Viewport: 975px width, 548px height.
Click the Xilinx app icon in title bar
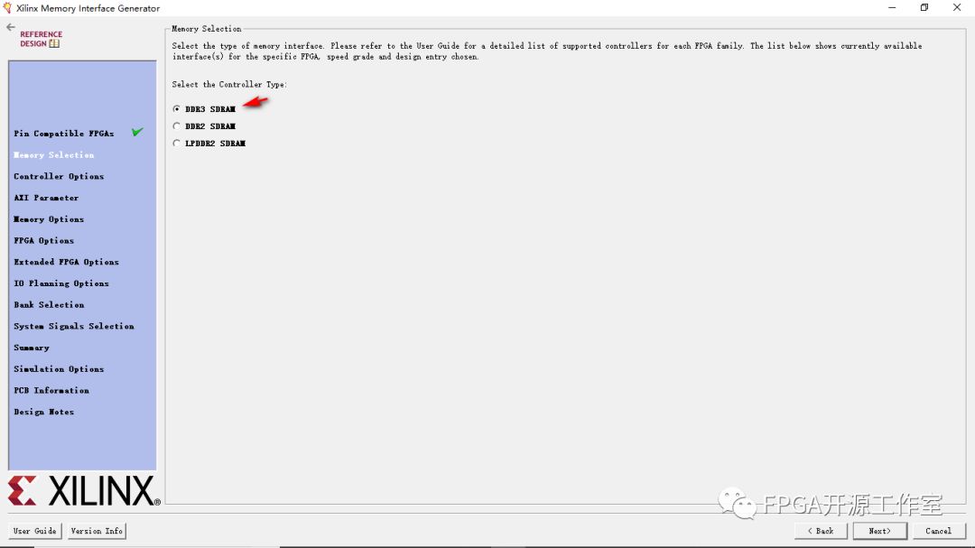coord(7,8)
